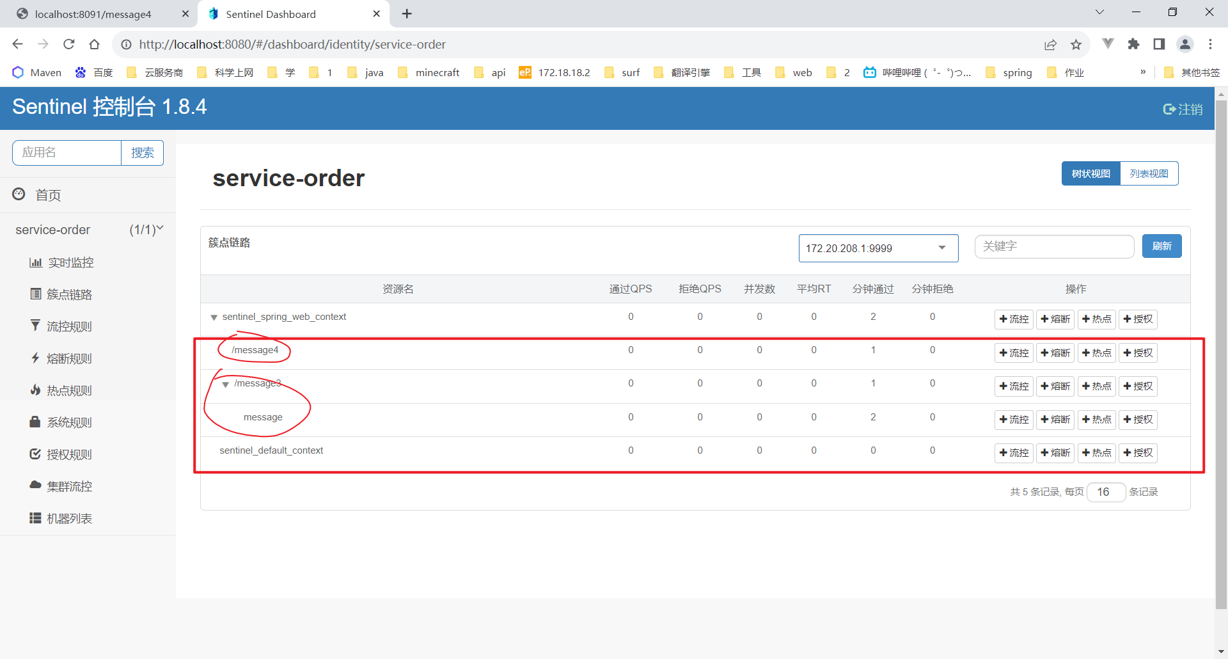Open the 实时监控 real-time monitoring page
This screenshot has width=1228, height=659.
[62, 262]
